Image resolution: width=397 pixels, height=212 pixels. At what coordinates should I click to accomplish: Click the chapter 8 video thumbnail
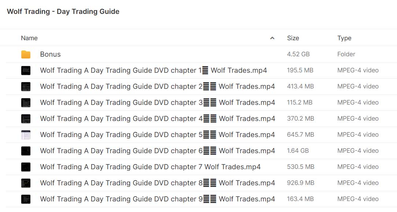(26, 183)
